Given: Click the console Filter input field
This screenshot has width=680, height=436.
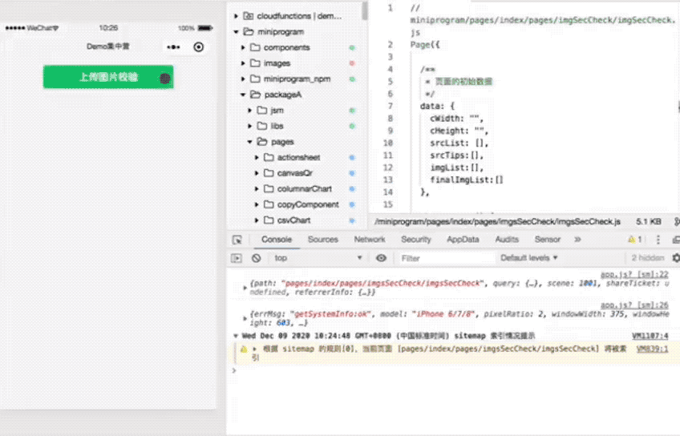Looking at the screenshot, I should tap(447, 258).
